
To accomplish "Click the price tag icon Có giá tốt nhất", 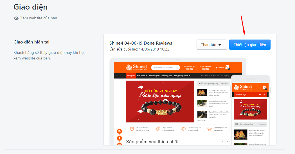I will coord(158,129).
